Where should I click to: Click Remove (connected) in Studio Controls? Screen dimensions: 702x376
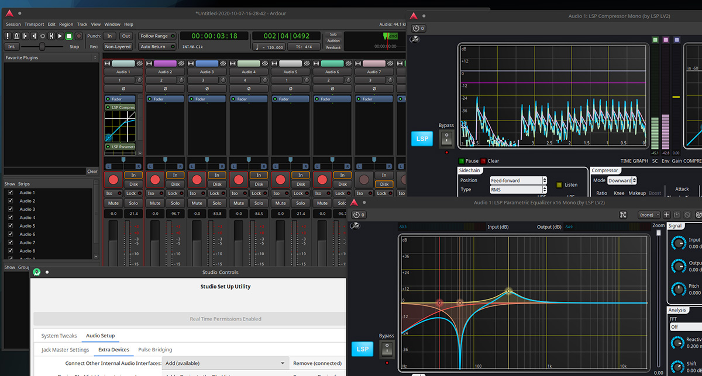(x=317, y=363)
